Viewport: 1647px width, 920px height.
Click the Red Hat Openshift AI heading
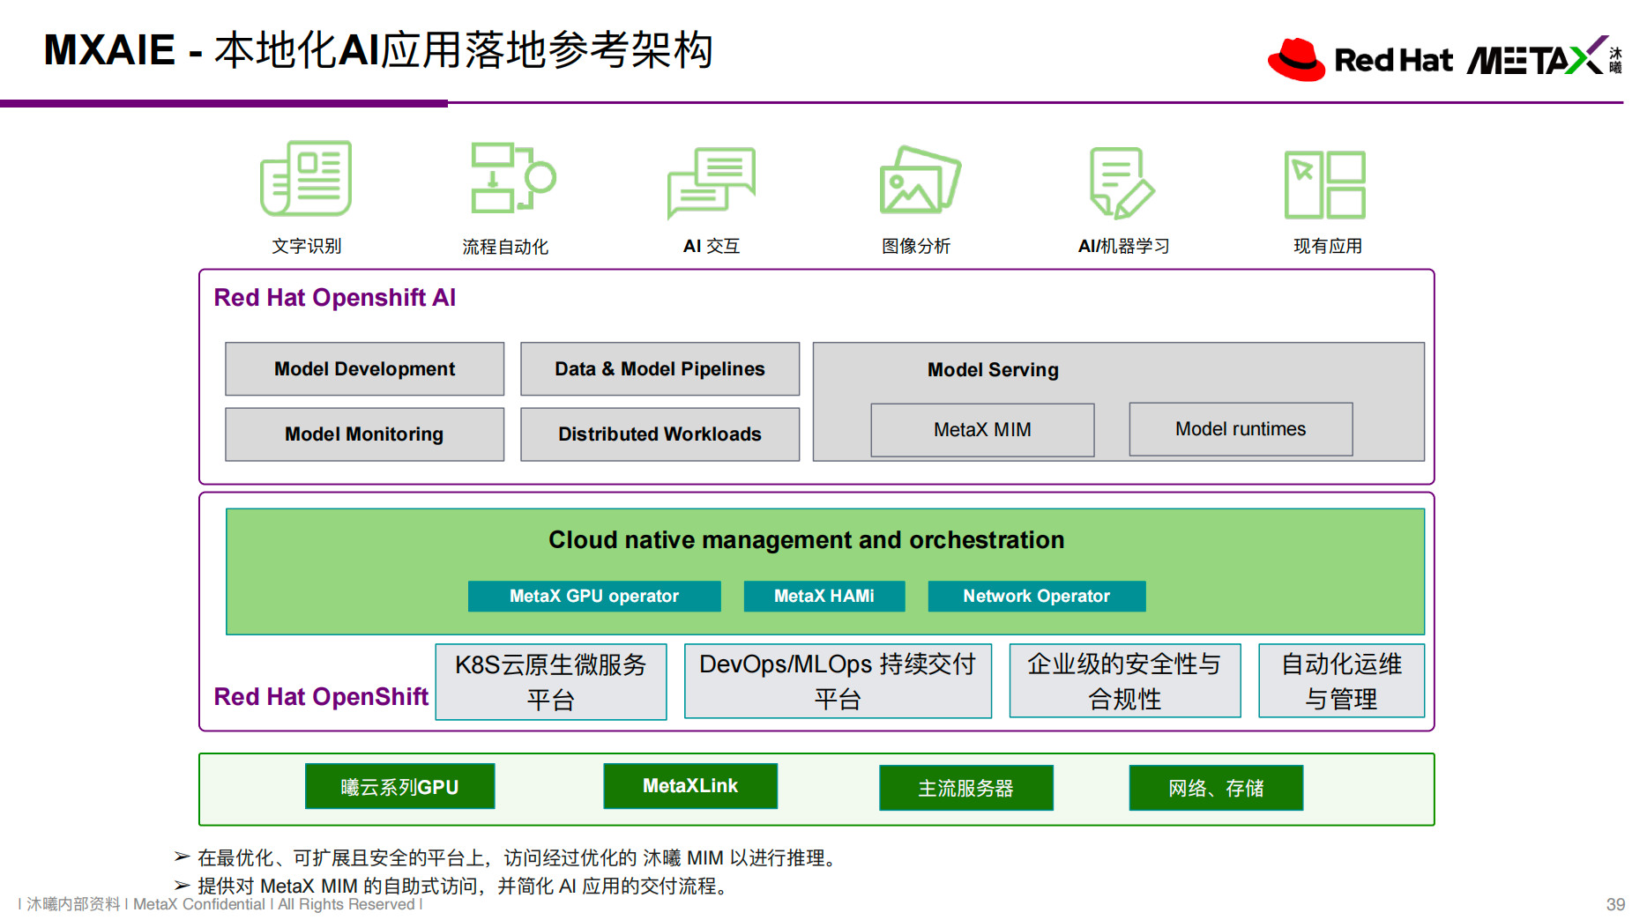[x=335, y=298]
